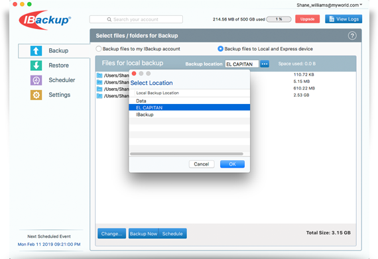Click the Search your account field
The width and height of the screenshot is (378, 259).
136,19
